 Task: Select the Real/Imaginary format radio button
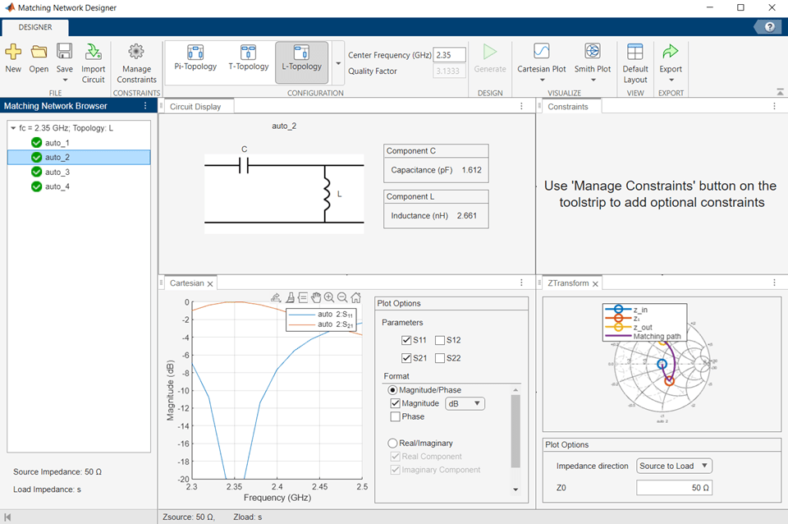(393, 443)
